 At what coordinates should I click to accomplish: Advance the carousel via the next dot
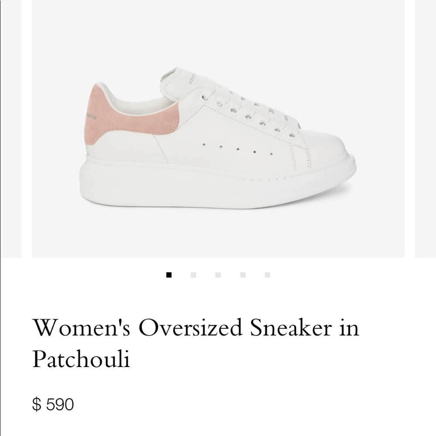click(x=193, y=274)
